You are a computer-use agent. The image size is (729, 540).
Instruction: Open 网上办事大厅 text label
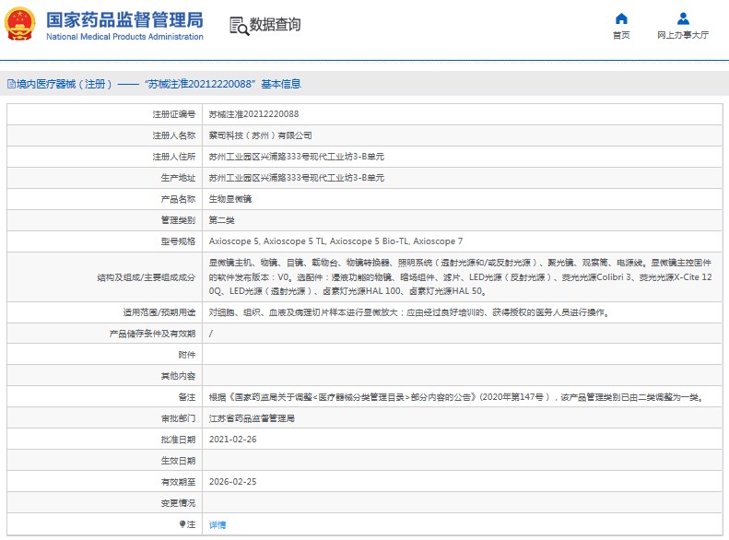[x=683, y=35]
